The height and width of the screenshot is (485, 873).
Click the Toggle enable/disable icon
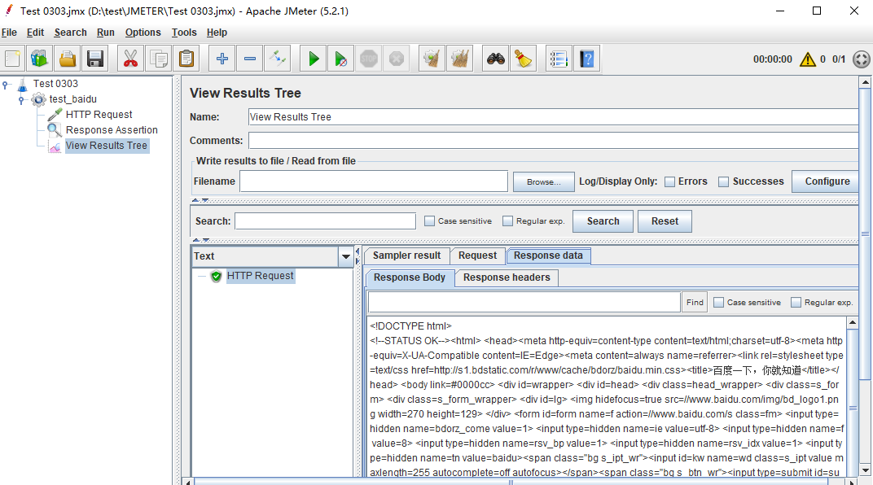pyautogui.click(x=277, y=59)
